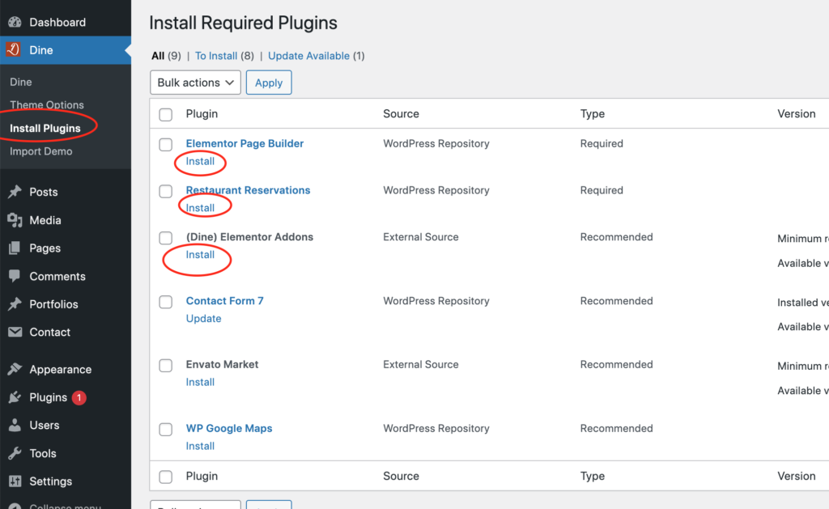
Task: Show the Update Available filter
Action: pos(308,56)
